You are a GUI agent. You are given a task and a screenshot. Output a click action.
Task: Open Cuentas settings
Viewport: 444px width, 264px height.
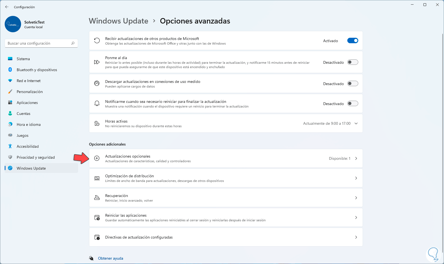(41, 114)
